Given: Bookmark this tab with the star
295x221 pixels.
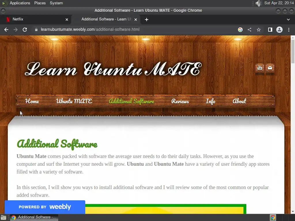Looking at the screenshot, I should point(259,30).
